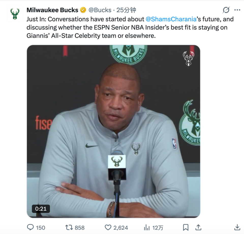Viewport: 244px width, 234px height.
Task: Click the @Bucks handle
Action: 100,10
